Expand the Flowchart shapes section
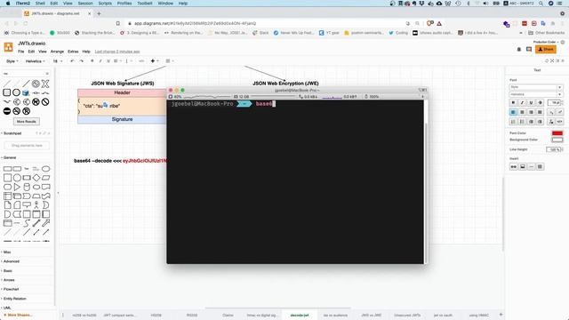Image resolution: width=569 pixels, height=320 pixels. (11, 289)
